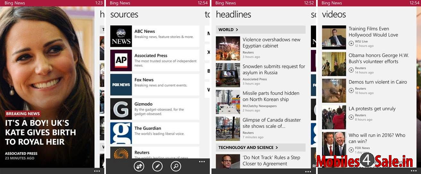Open Training Films Even Hollywood Would Love

click(x=373, y=32)
